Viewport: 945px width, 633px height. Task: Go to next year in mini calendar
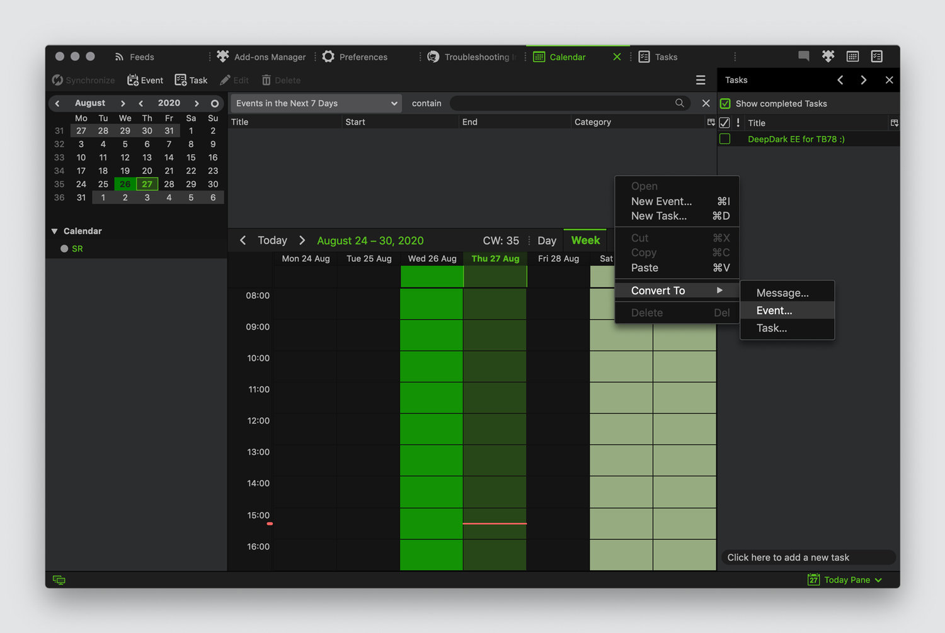click(x=197, y=103)
